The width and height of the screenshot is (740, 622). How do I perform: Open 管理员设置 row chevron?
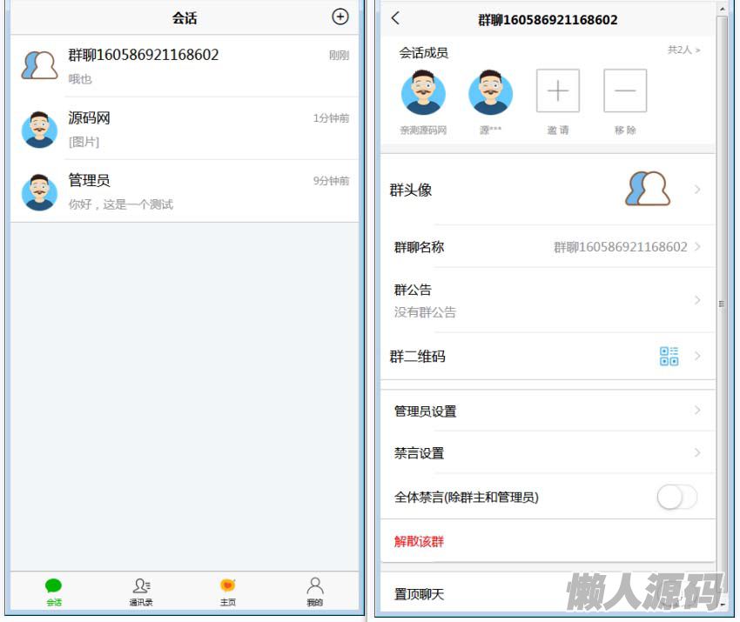point(697,411)
